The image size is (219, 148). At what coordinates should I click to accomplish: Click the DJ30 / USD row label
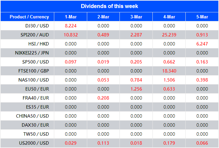pos(37,26)
